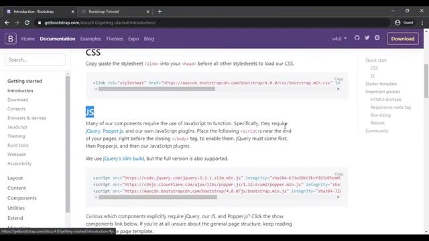Click the lock icon in address bar
Image resolution: width=429 pixels, height=241 pixels.
point(40,23)
